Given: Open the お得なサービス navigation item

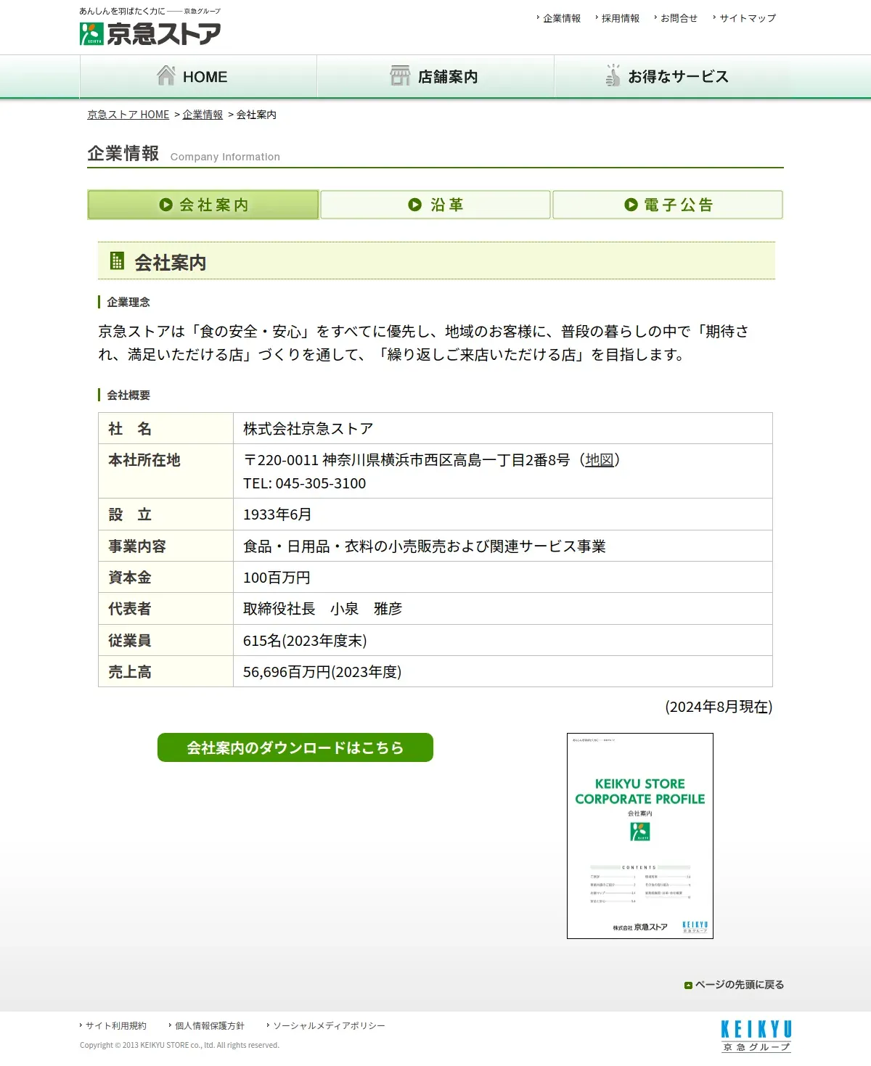Looking at the screenshot, I should click(673, 76).
